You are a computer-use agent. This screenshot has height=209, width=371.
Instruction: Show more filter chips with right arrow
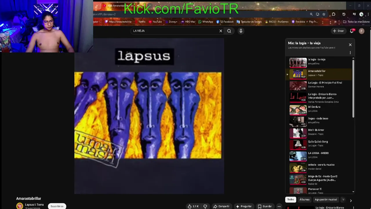pos(351,200)
